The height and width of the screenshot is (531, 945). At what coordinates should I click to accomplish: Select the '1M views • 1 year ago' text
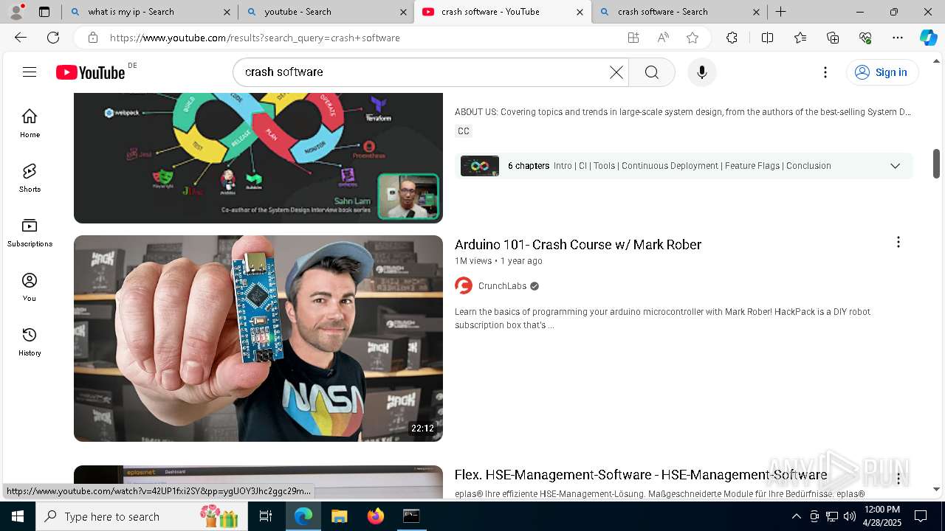(498, 261)
